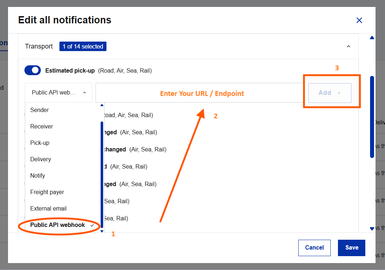Click the dialog scroll-up arrow
Viewport: 385px width, 270px height.
click(x=372, y=38)
